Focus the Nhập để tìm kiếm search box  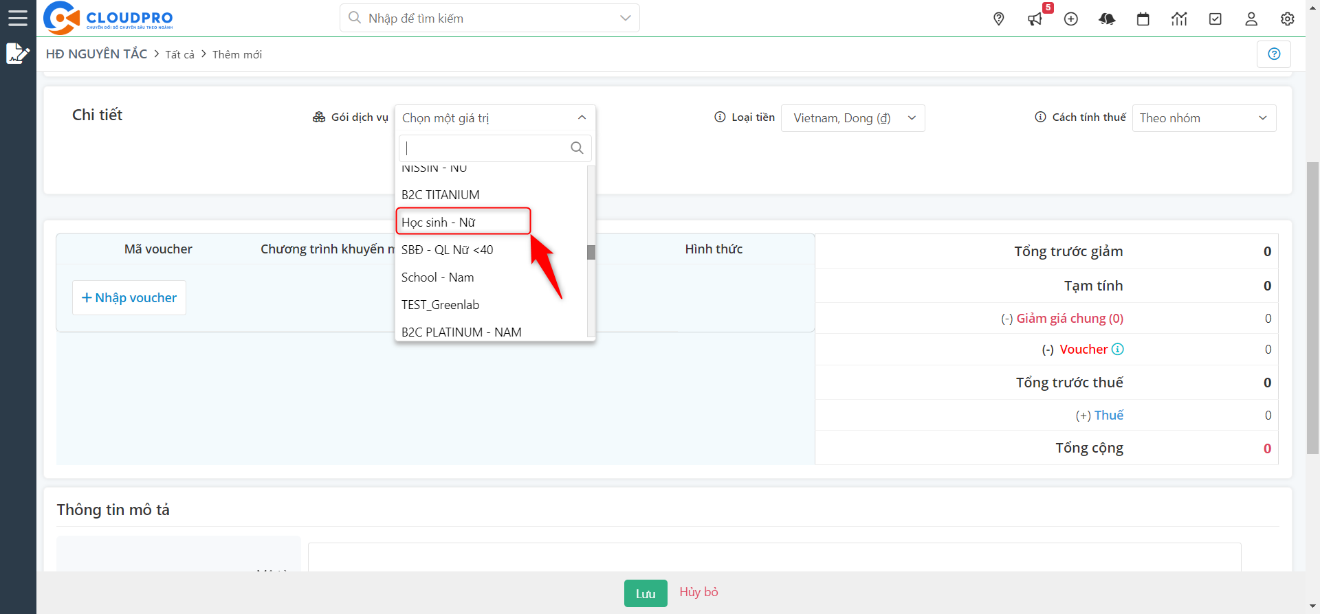tap(489, 18)
